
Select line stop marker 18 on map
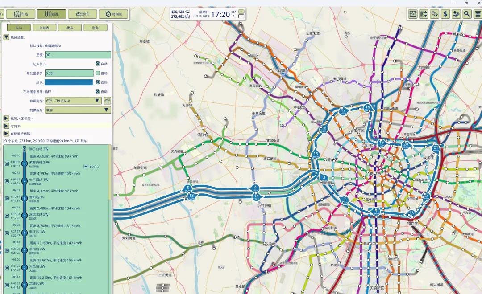368,108
